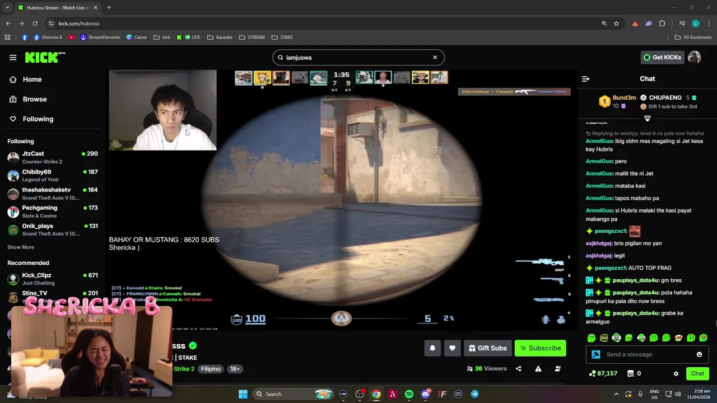Screen dimensions: 717x403
Task: Open Telegram from the taskbar
Action: click(474, 394)
